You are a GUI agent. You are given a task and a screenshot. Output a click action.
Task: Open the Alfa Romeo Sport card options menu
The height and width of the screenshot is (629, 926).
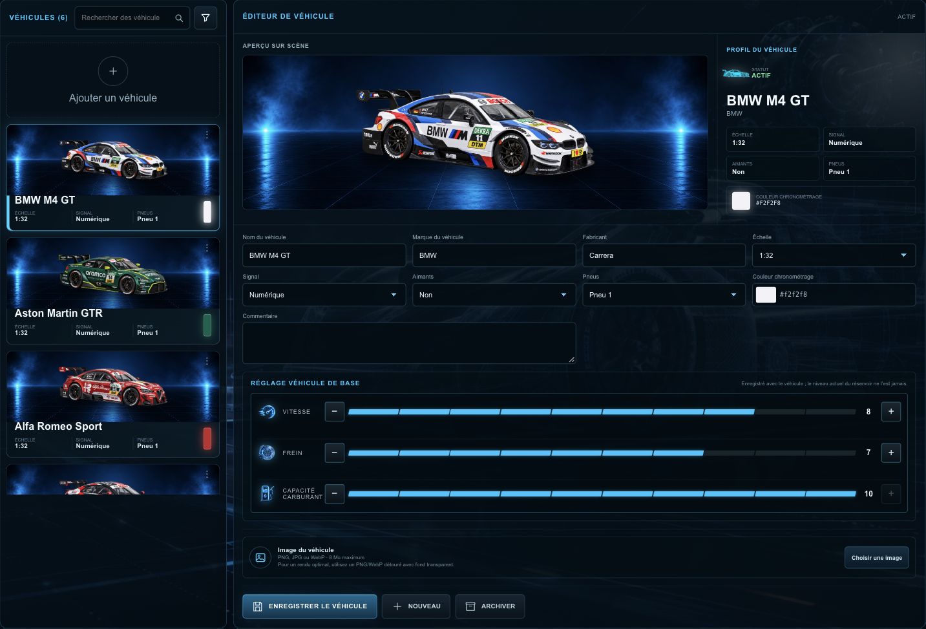[x=207, y=361]
